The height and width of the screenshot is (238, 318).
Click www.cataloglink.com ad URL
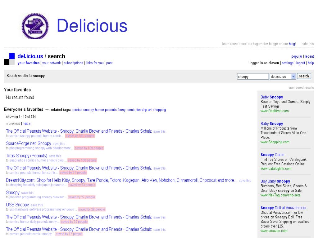coord(276,169)
